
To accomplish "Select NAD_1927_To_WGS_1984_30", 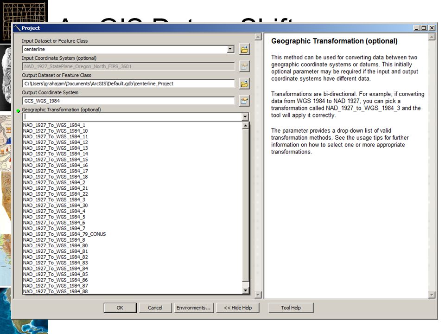I will [133, 206].
